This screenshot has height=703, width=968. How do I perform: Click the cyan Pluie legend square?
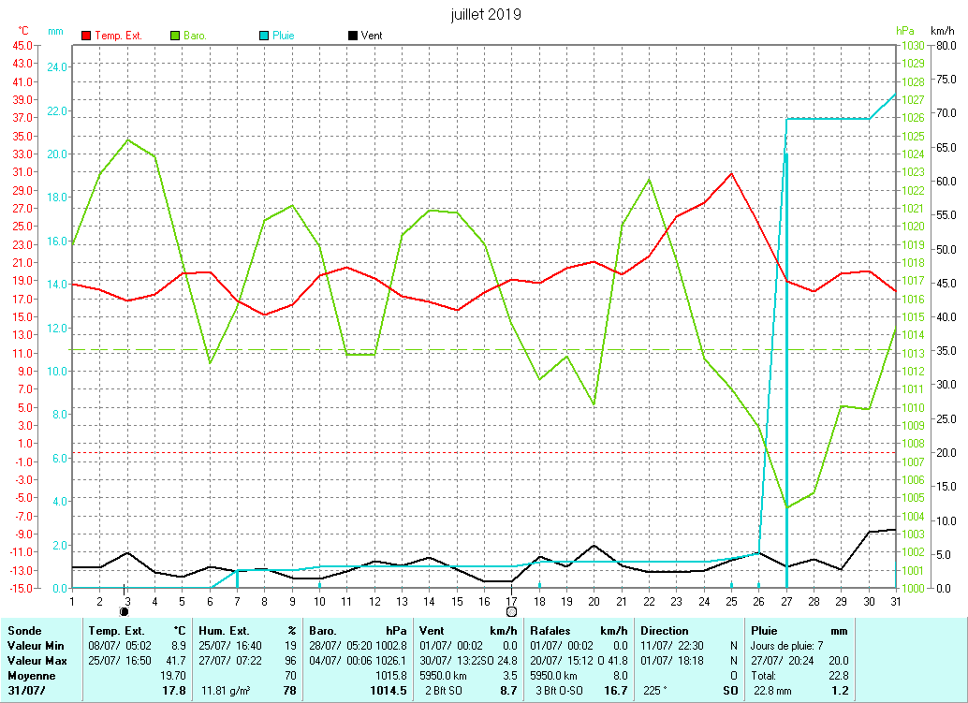(263, 36)
